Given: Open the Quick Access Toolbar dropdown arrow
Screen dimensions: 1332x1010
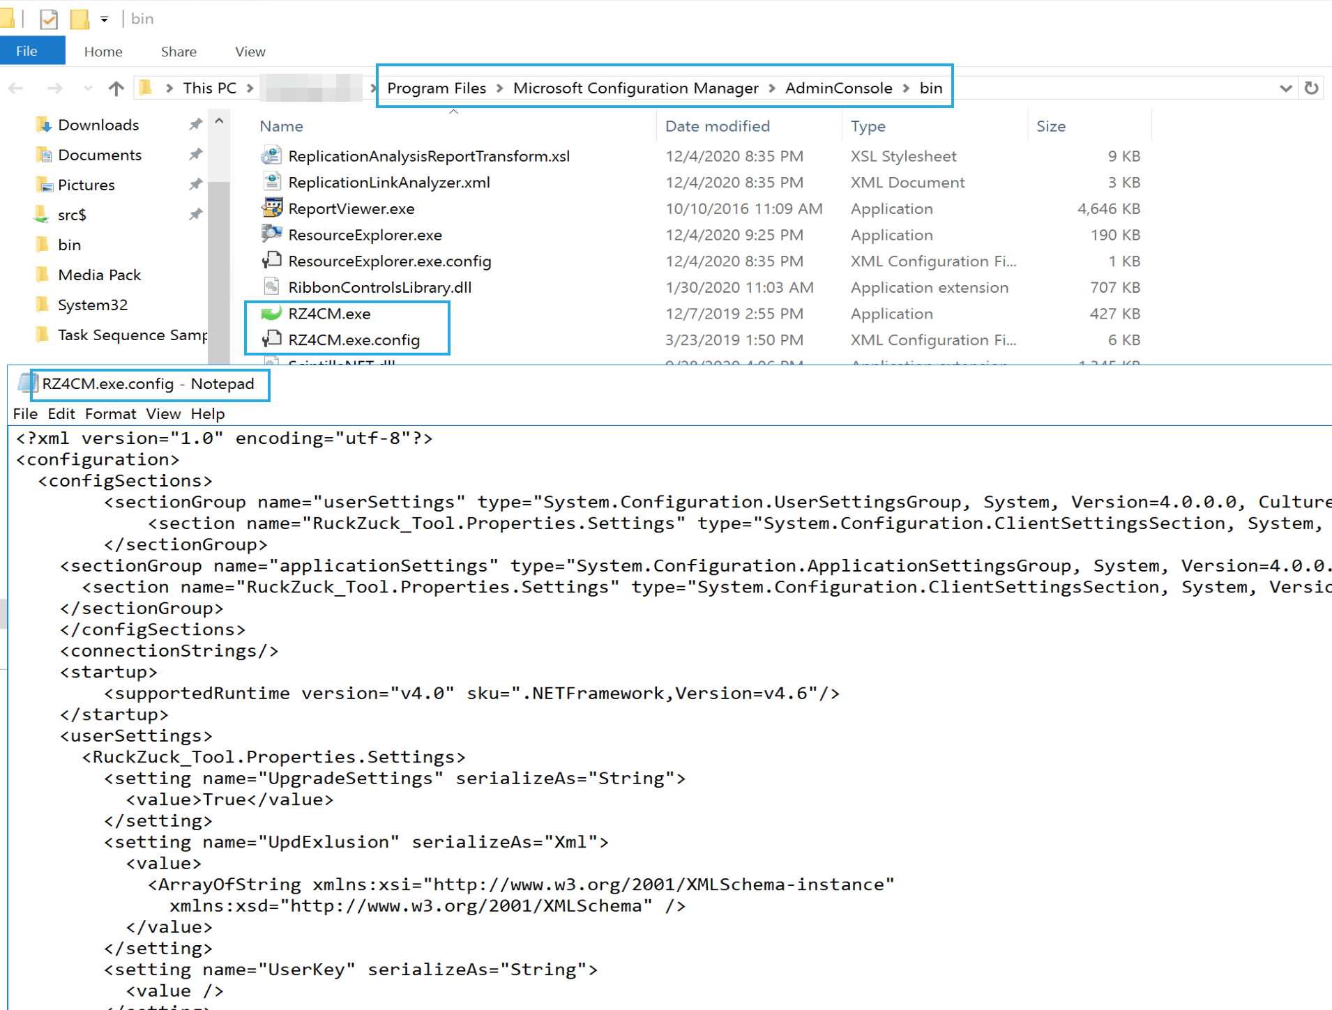Looking at the screenshot, I should pos(104,19).
